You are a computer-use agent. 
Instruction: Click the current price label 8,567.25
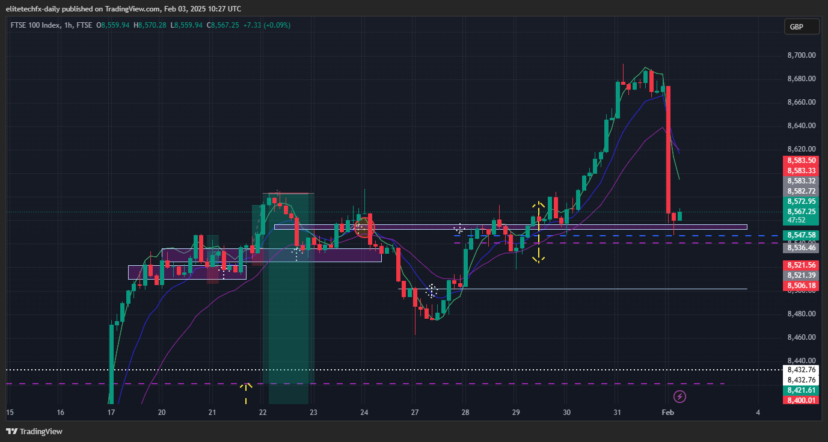[x=801, y=212]
